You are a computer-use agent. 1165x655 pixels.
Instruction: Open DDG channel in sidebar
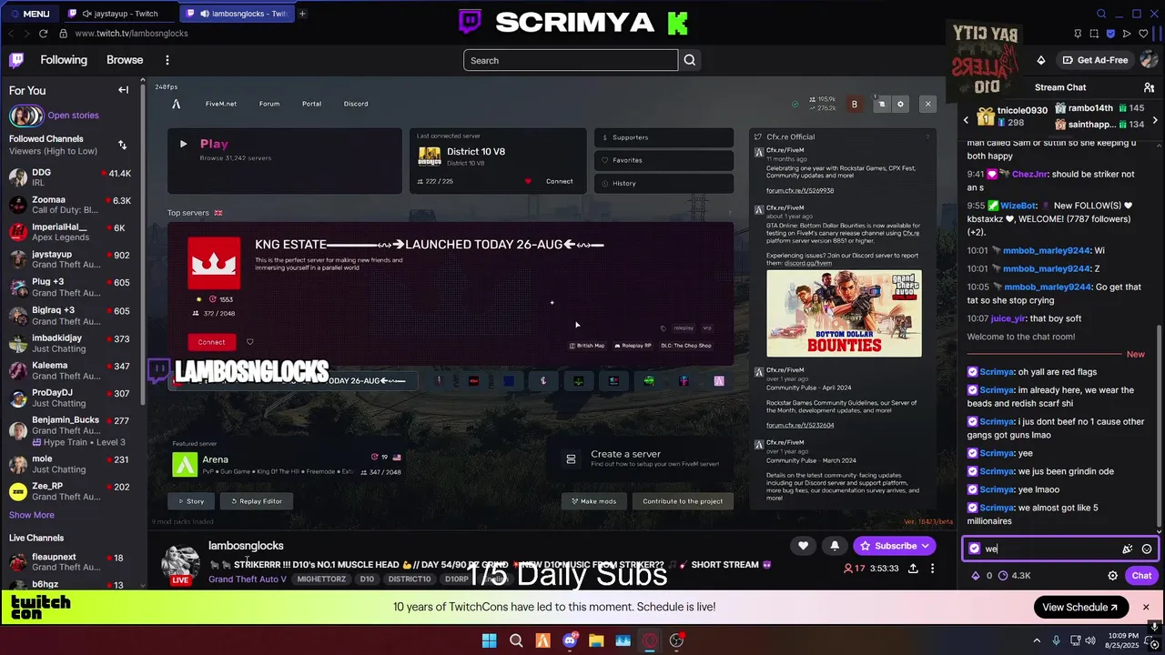70,177
